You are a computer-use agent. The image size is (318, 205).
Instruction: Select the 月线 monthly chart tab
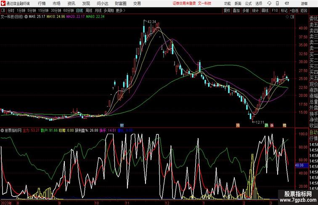(x=98, y=11)
